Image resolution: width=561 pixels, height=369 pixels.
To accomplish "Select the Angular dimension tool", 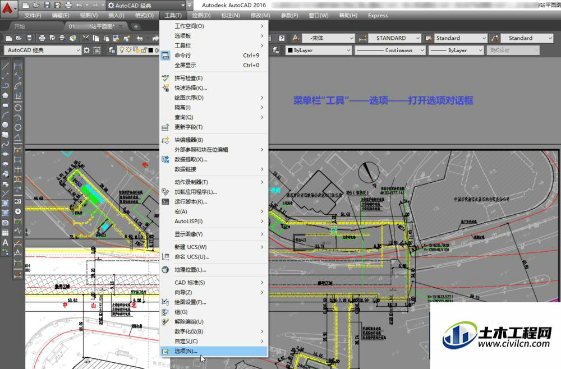I will point(17,137).
